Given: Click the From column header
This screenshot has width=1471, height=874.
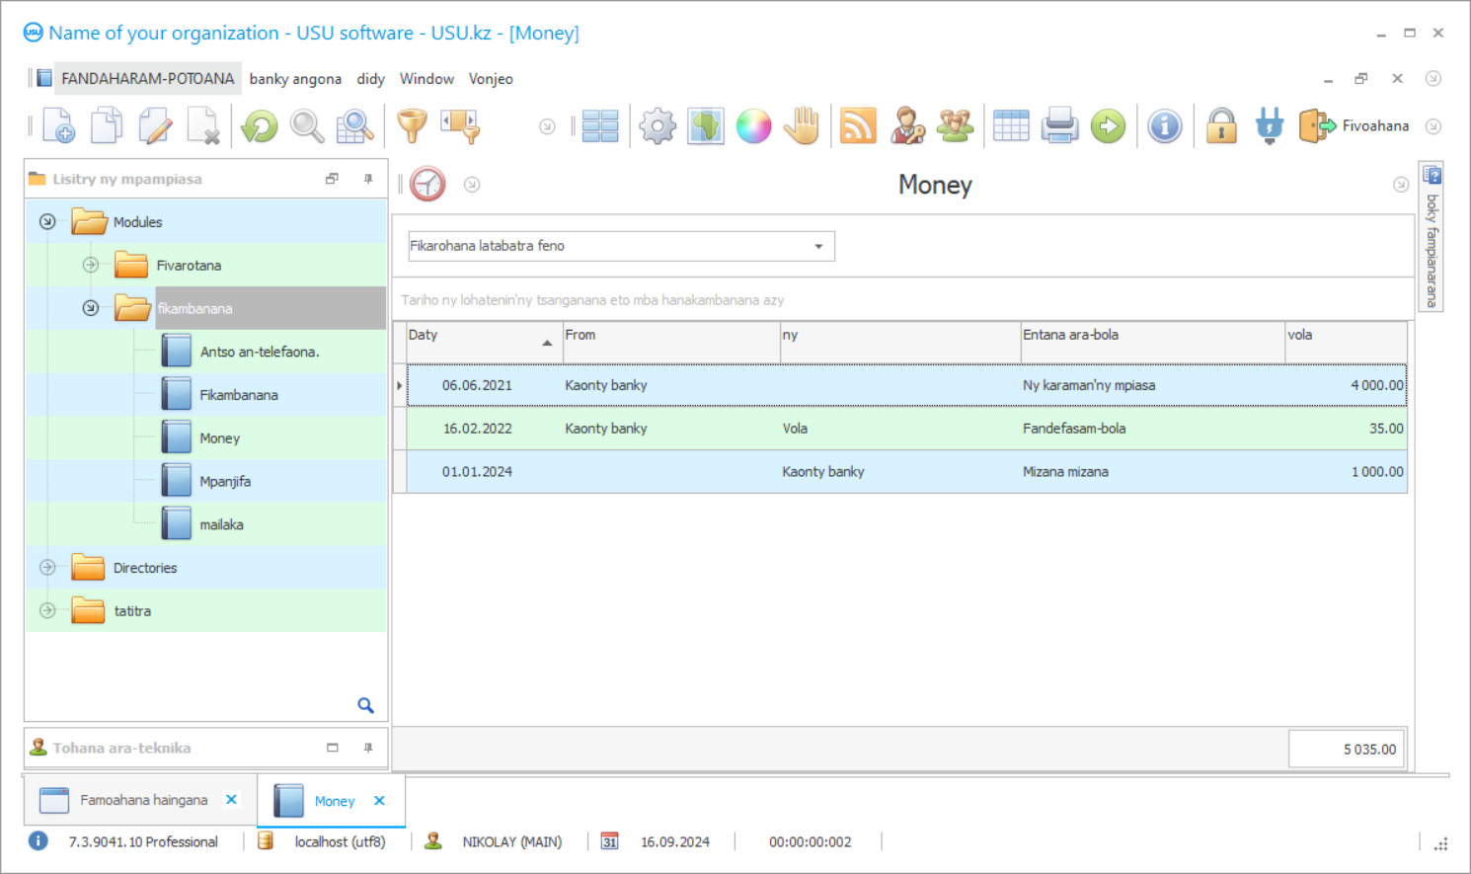Looking at the screenshot, I should [671, 343].
